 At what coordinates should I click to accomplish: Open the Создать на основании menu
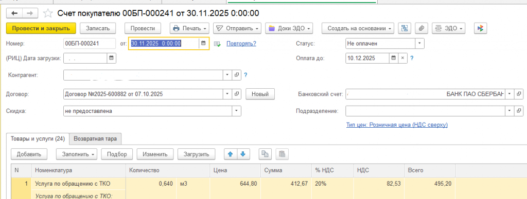358,28
